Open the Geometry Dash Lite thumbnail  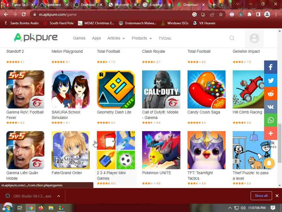tap(116, 89)
